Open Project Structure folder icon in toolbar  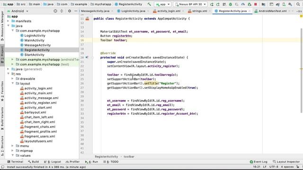click(263, 4)
